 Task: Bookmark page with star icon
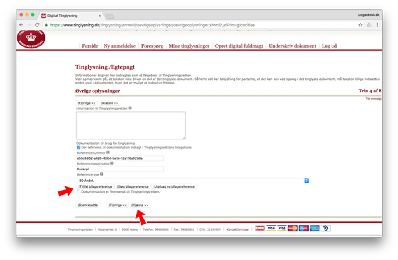click(x=360, y=25)
